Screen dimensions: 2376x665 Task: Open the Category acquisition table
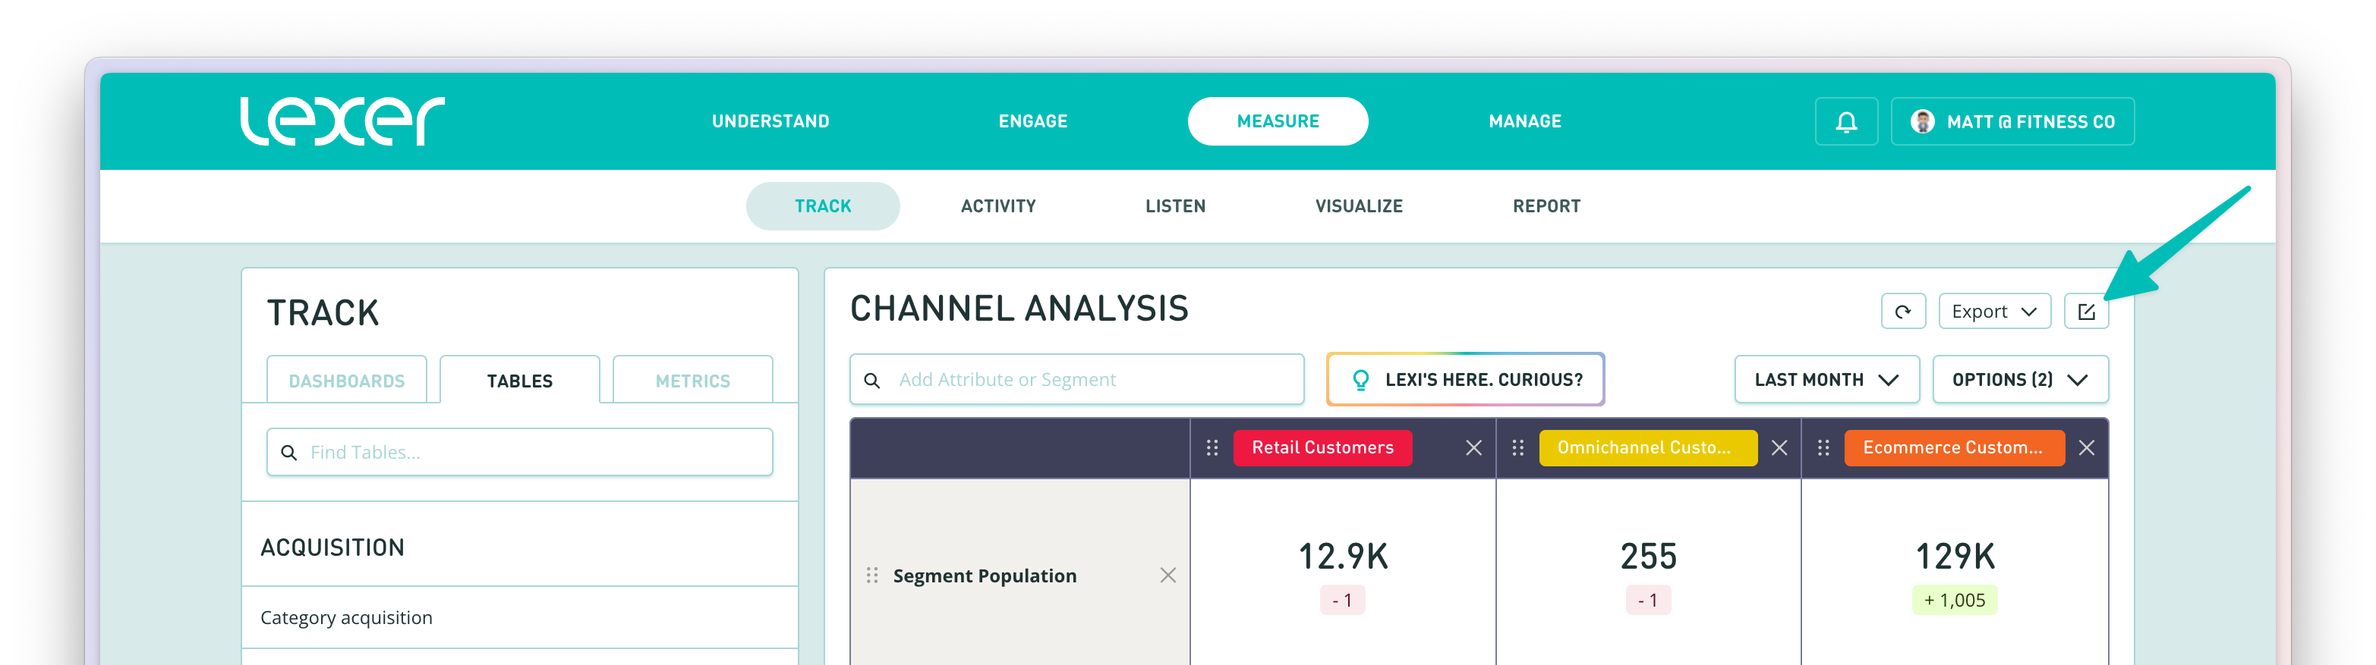click(520, 618)
